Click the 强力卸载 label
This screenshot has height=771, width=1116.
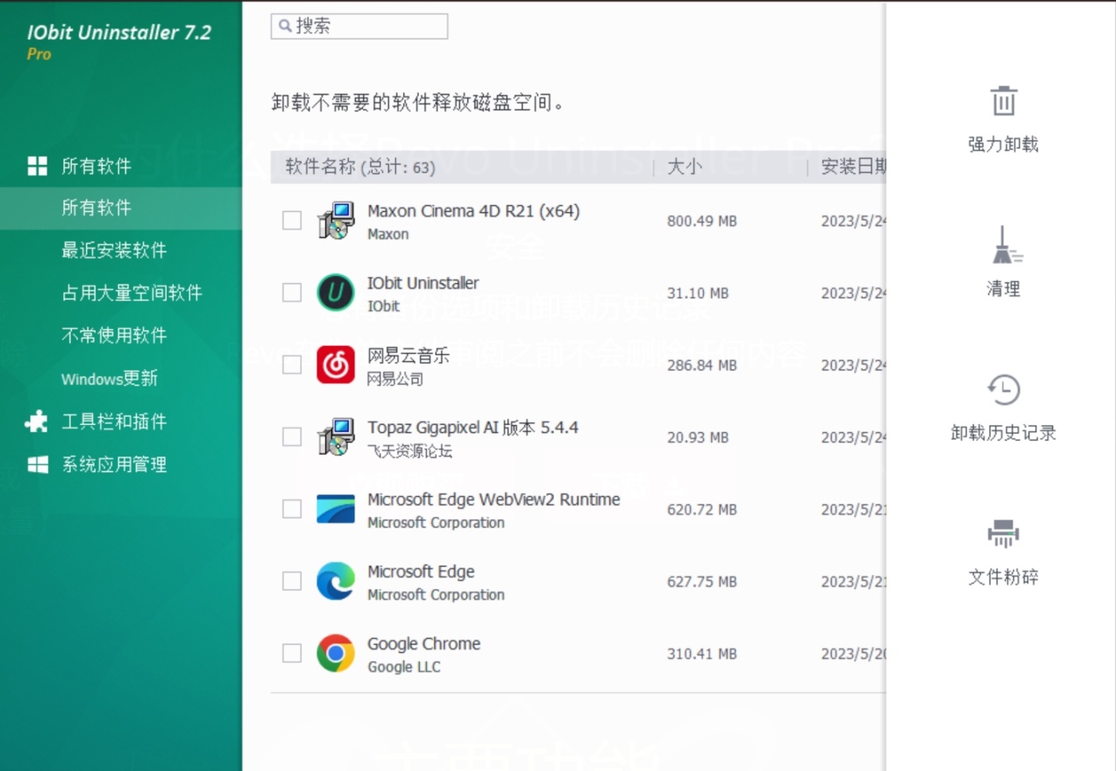[1003, 145]
